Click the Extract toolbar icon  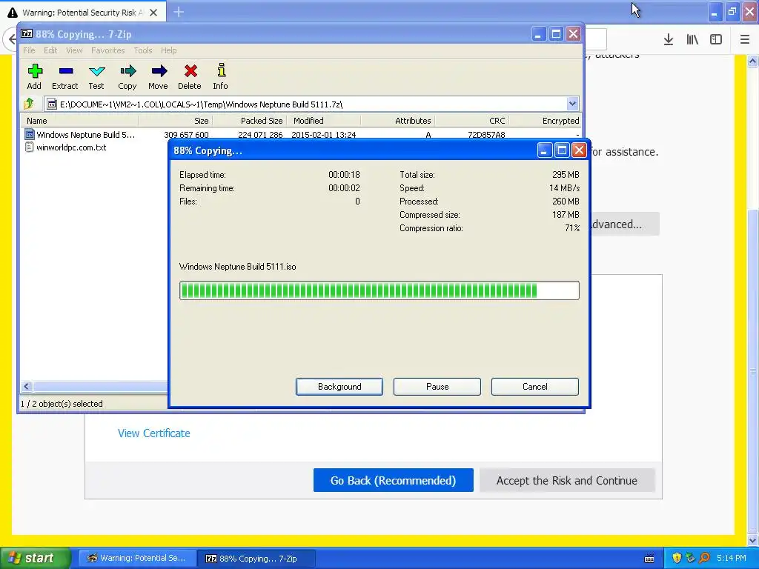66,72
